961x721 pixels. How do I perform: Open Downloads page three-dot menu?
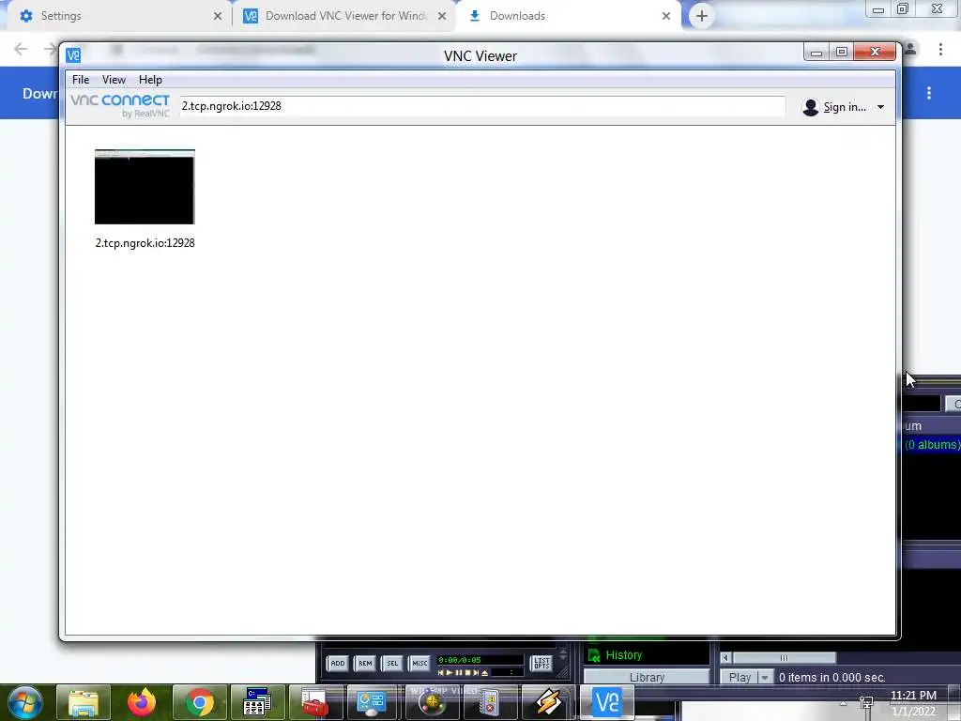tap(929, 93)
